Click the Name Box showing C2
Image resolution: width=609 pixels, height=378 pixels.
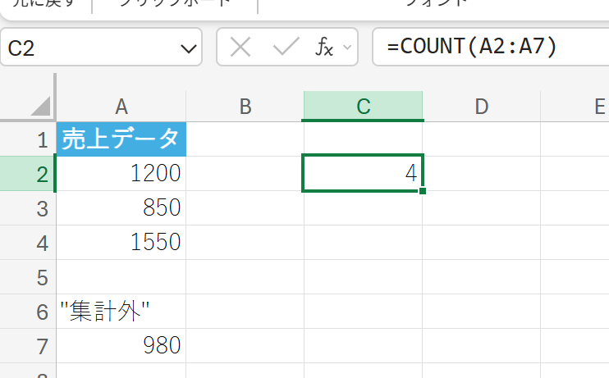[x=90, y=48]
